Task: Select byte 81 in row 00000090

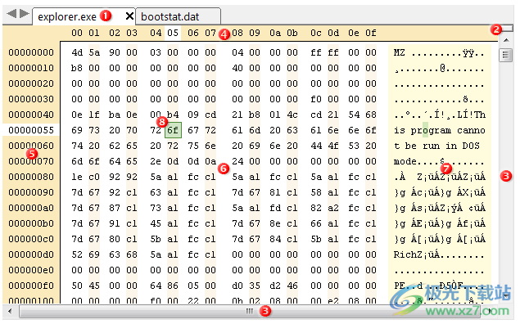Action: (275, 192)
